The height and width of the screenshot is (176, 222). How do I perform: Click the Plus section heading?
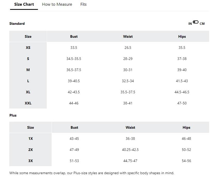coord(13,116)
